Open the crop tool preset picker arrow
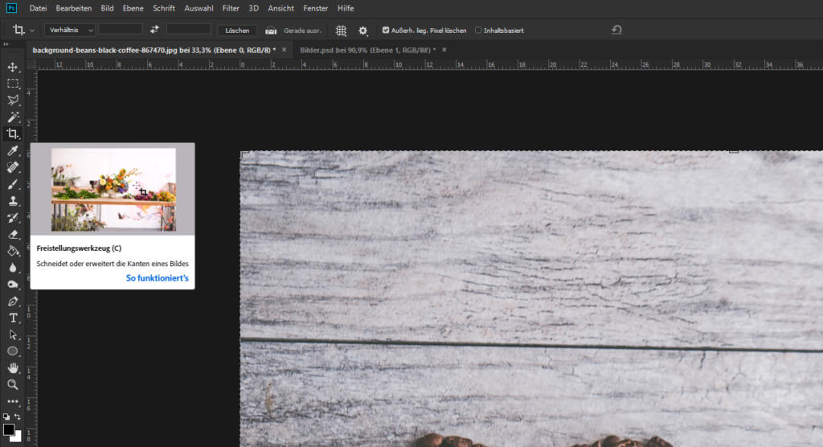 32,31
